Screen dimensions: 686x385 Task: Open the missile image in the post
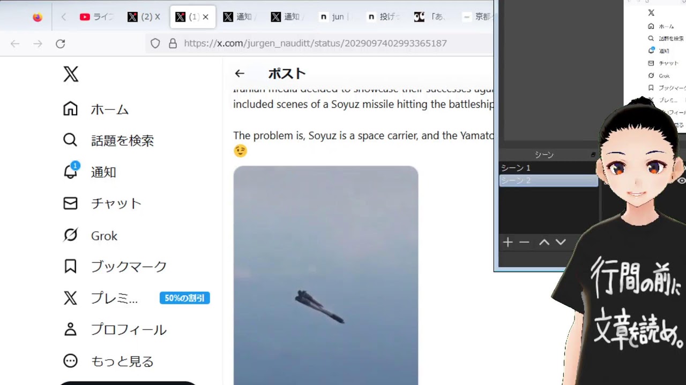tap(326, 275)
